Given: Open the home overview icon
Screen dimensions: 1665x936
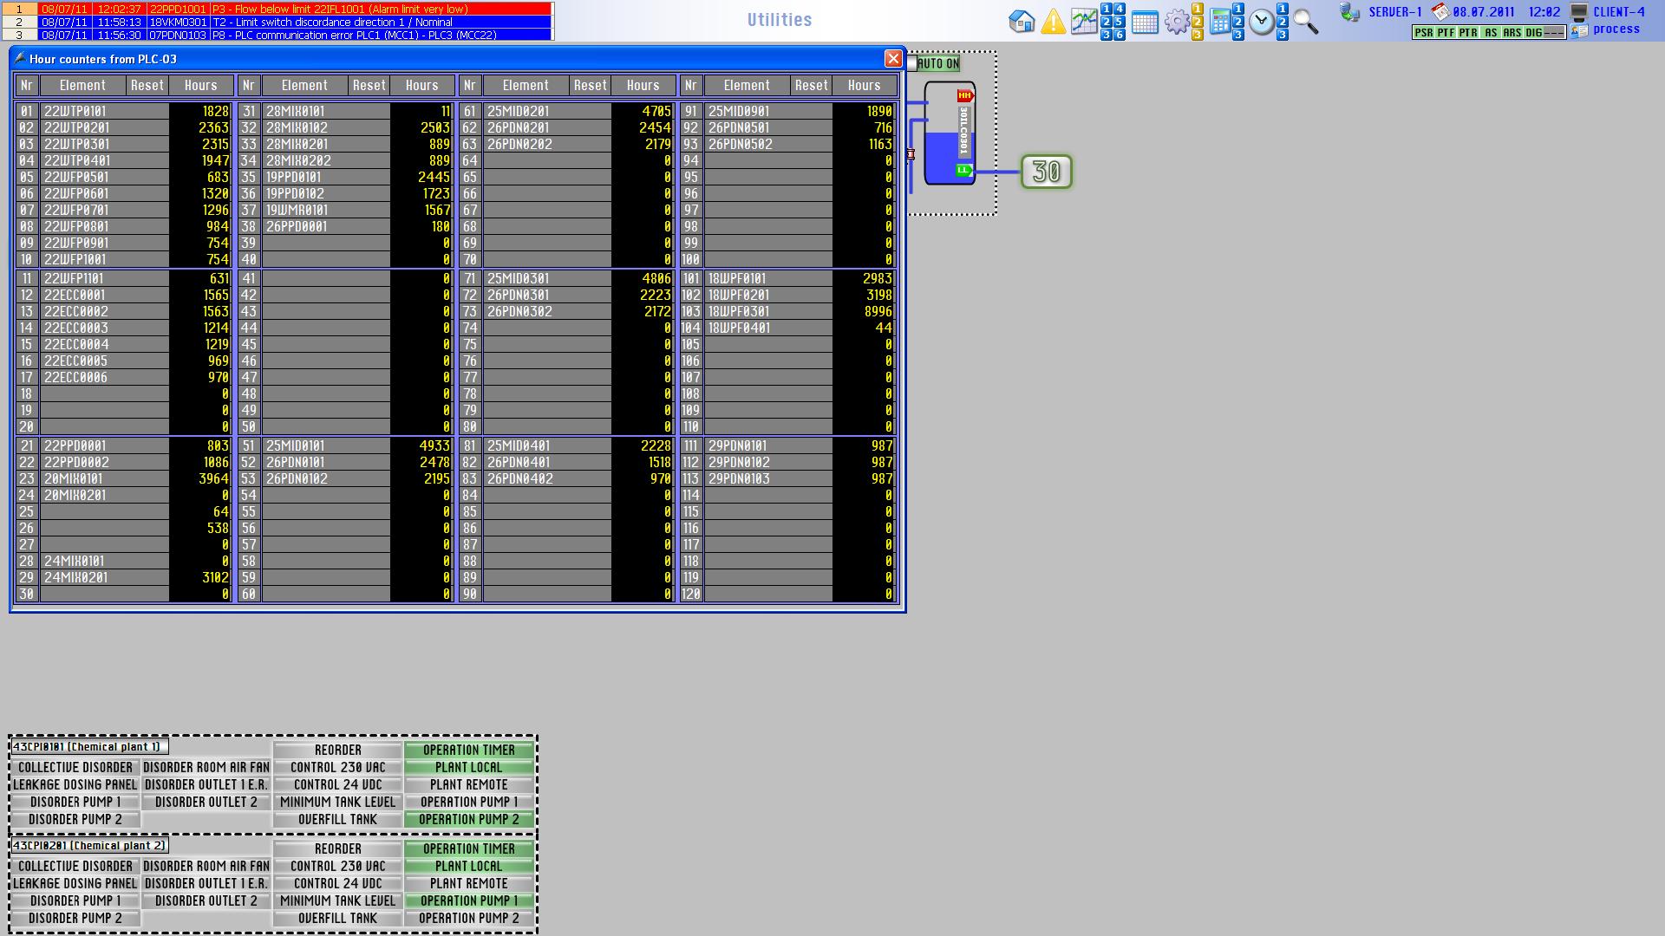Looking at the screenshot, I should pos(1022,22).
